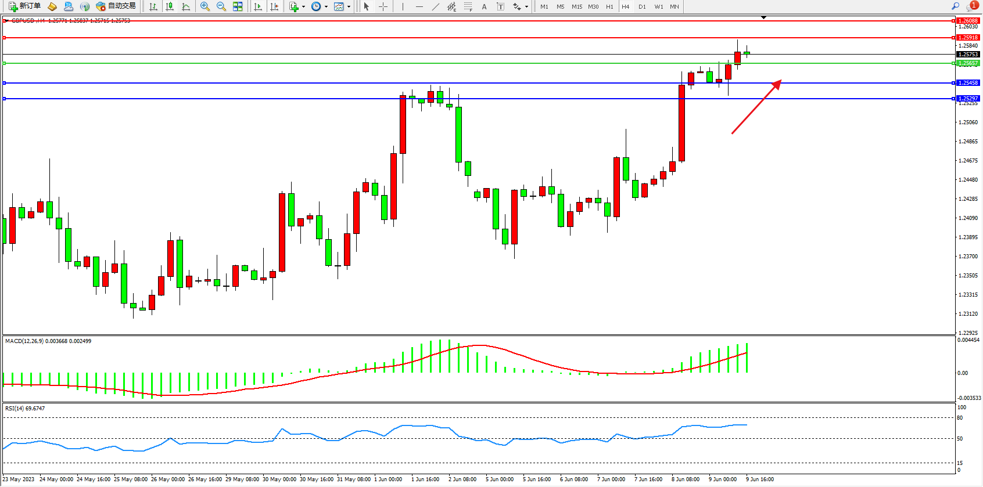Viewport: 983px width, 487px height.
Task: Switch chart to candlestick display mode
Action: click(170, 6)
